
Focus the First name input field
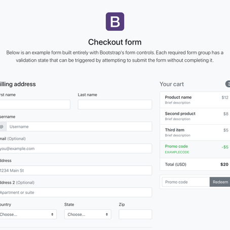click(35, 104)
